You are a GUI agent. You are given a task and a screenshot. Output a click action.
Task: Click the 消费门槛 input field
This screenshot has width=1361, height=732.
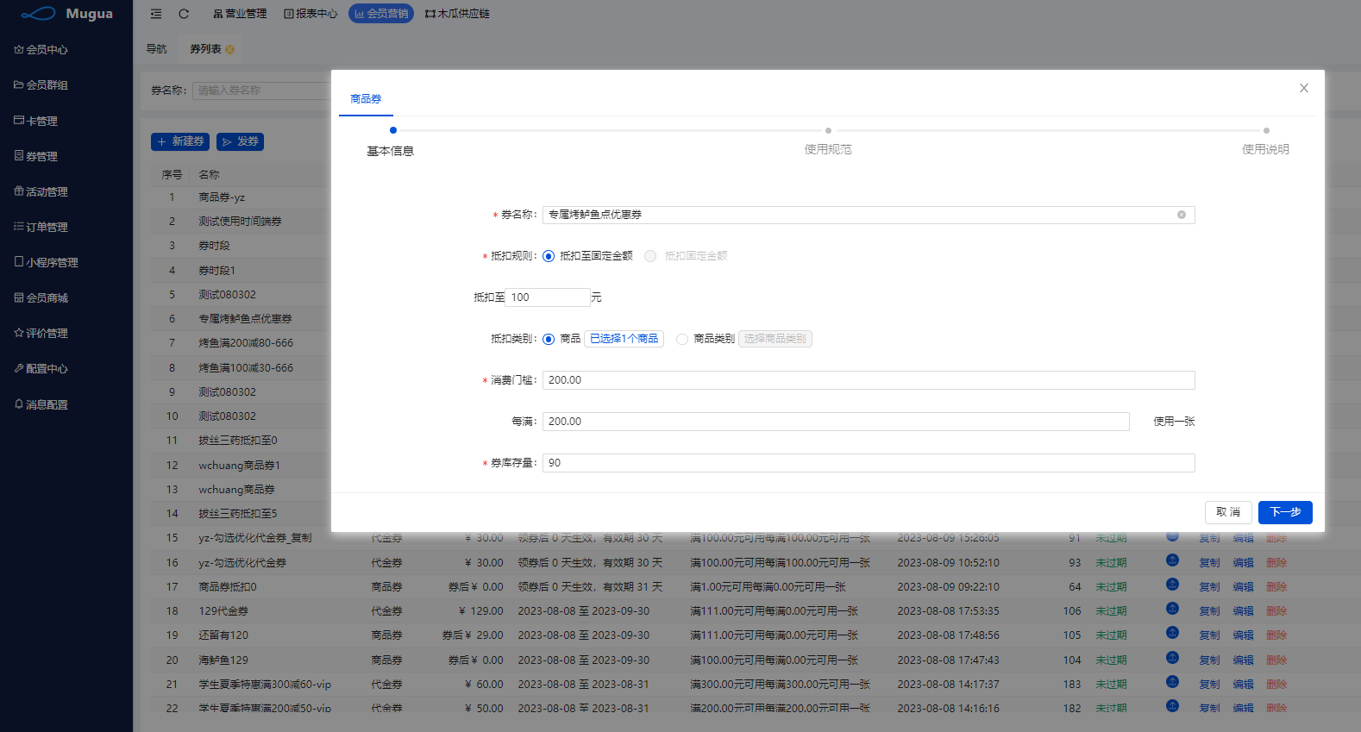(869, 380)
